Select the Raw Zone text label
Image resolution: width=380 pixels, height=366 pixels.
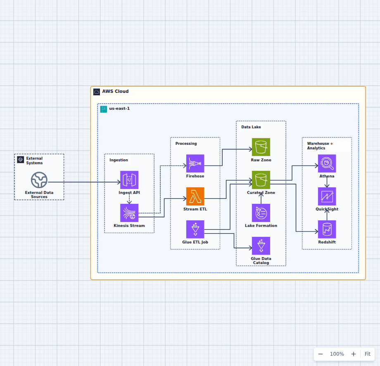click(x=261, y=160)
